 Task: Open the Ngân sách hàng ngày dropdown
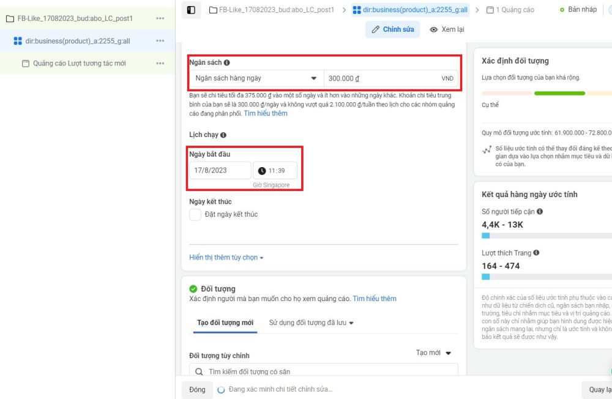[257, 78]
